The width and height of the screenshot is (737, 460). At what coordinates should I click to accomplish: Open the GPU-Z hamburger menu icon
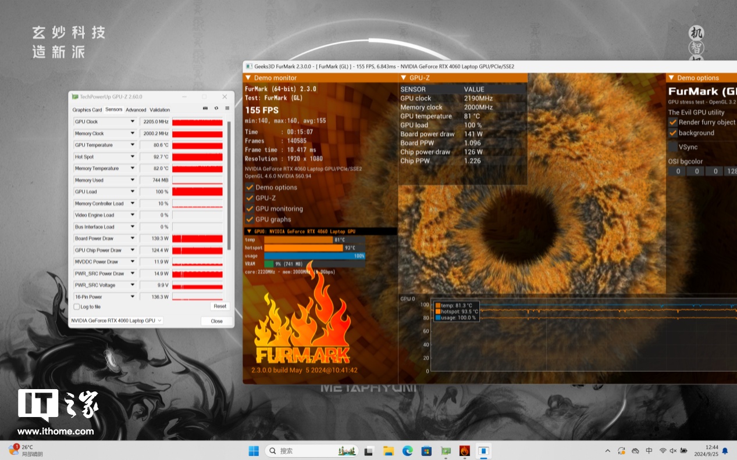[227, 109]
